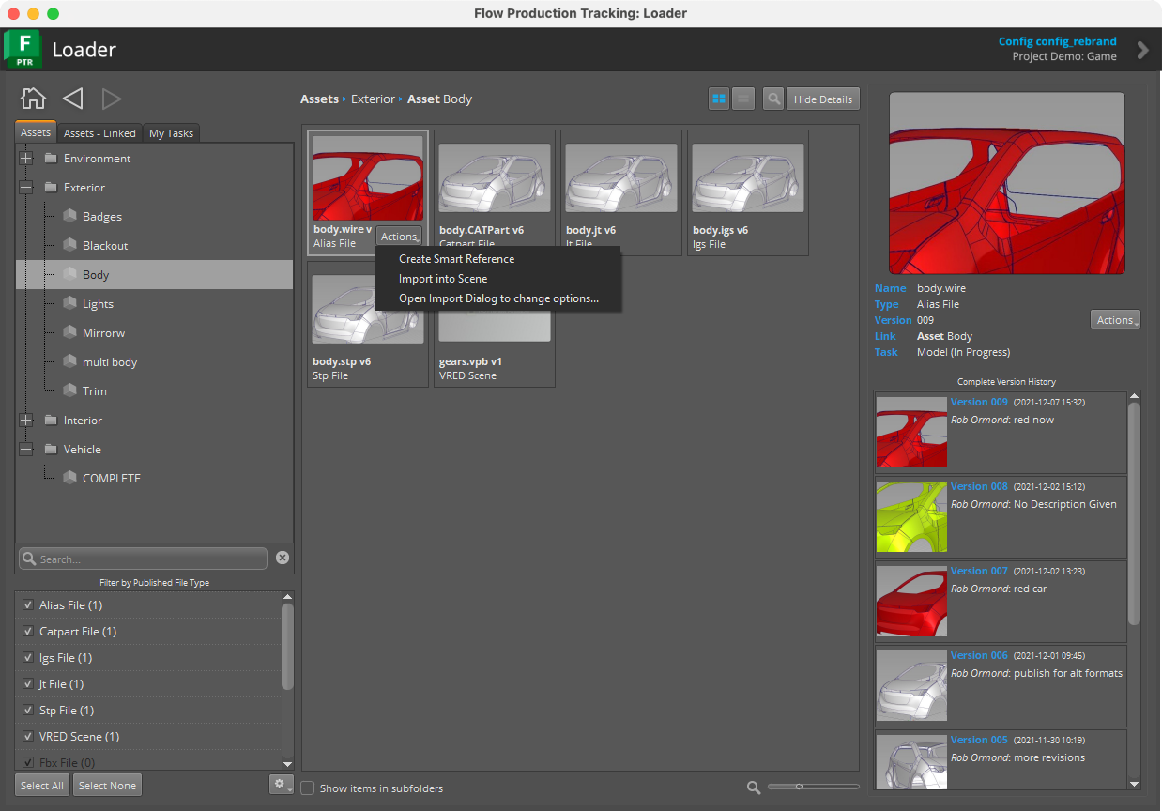Enable Show items in subfolders
Viewport: 1162px width, 811px height.
(308, 788)
